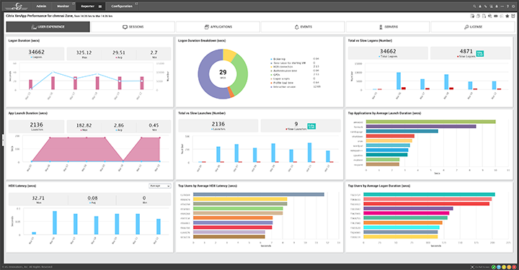Open the HDX Latency Average dropdown

(x=160, y=186)
